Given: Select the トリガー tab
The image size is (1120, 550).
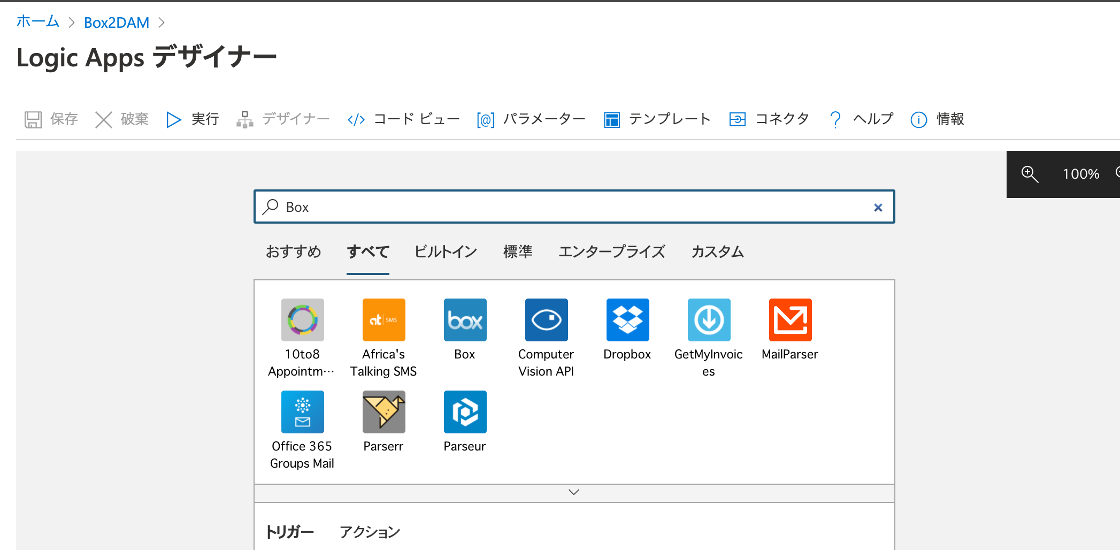Looking at the screenshot, I should point(290,532).
